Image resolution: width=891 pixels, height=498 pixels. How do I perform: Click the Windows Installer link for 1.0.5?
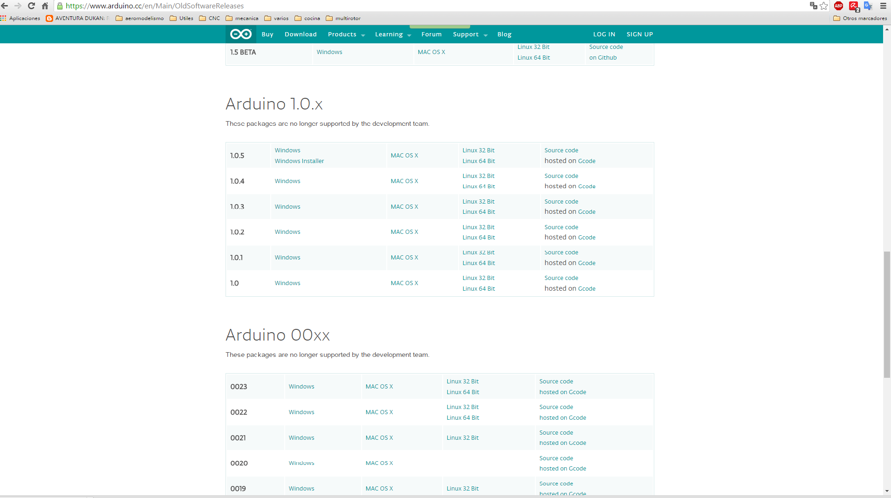(x=299, y=161)
